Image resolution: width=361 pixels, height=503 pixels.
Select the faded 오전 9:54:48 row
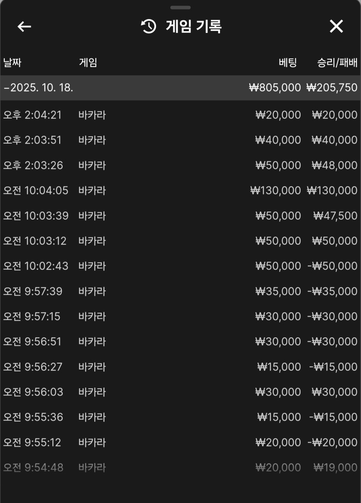(181, 468)
